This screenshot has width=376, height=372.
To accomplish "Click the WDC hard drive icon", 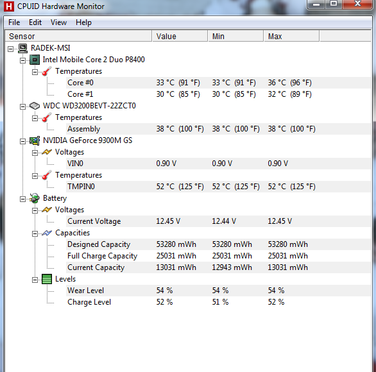I will click(35, 106).
